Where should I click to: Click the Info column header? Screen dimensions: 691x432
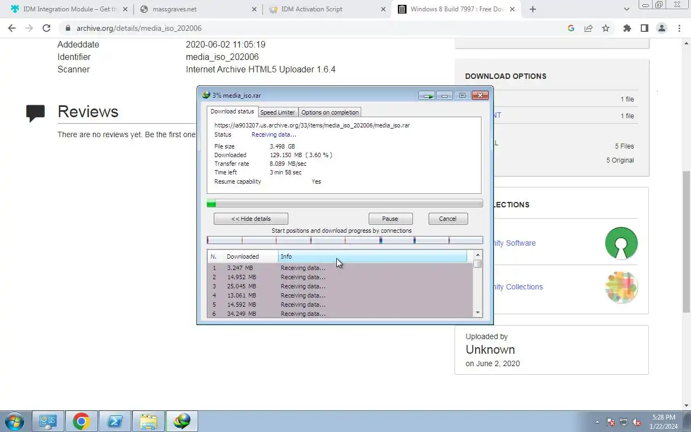[372, 256]
